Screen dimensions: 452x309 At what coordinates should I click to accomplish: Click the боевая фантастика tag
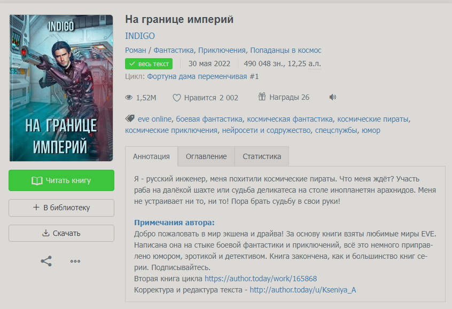pos(209,119)
